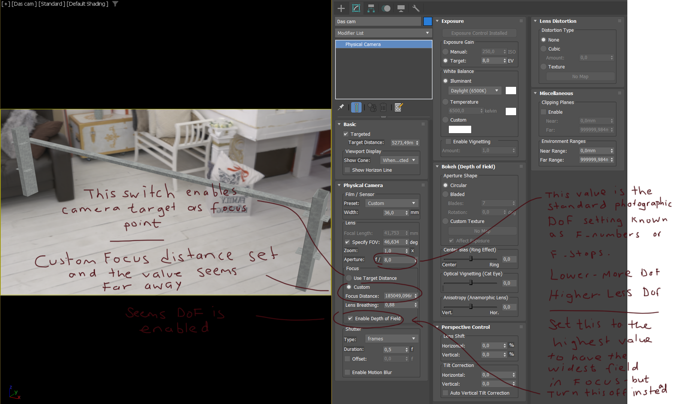Open the [Standard] viewport quality menu
Image resolution: width=673 pixels, height=404 pixels.
click(x=52, y=4)
